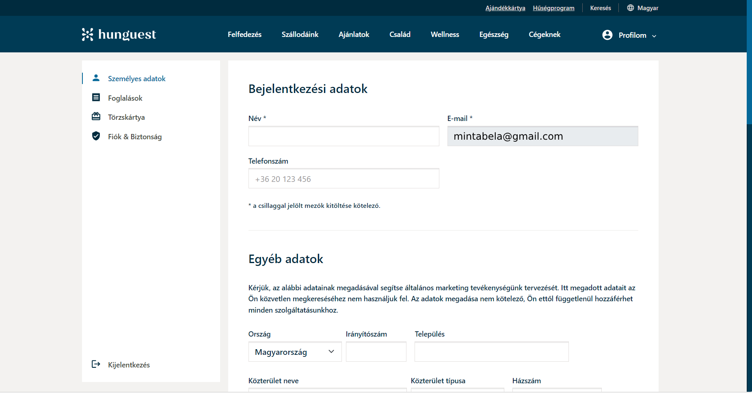Click the Közterület típusa label
This screenshot has height=393, width=752.
[438, 380]
